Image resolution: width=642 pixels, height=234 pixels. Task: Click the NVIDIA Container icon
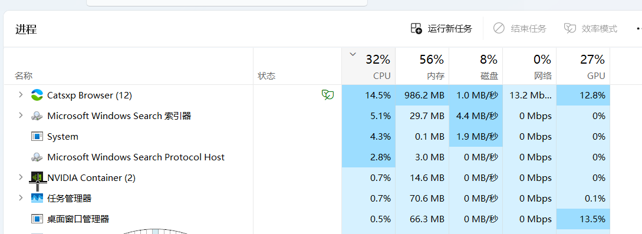37,177
